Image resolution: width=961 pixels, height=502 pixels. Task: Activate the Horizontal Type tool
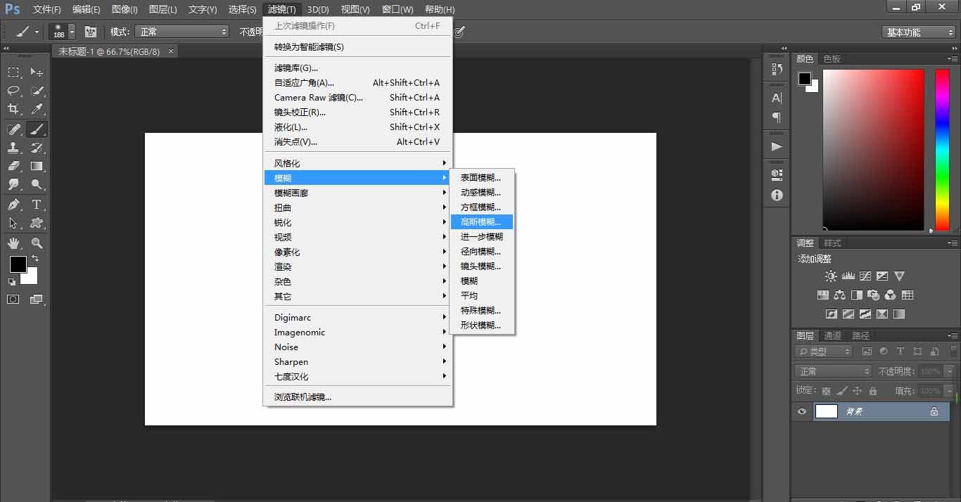(x=37, y=203)
